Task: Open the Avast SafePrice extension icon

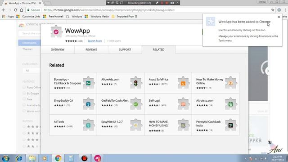Action: (x=183, y=83)
